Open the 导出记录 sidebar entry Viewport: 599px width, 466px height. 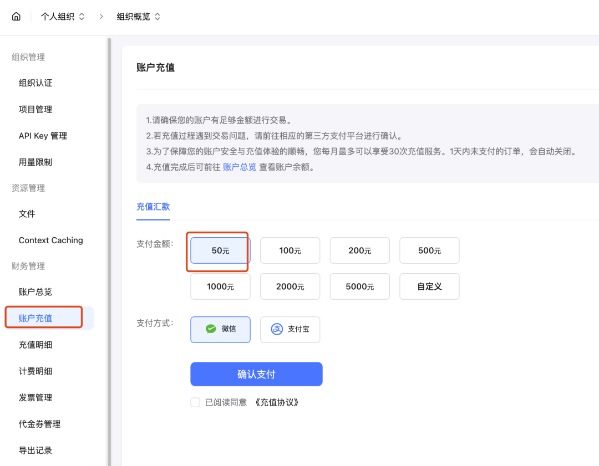tap(35, 450)
